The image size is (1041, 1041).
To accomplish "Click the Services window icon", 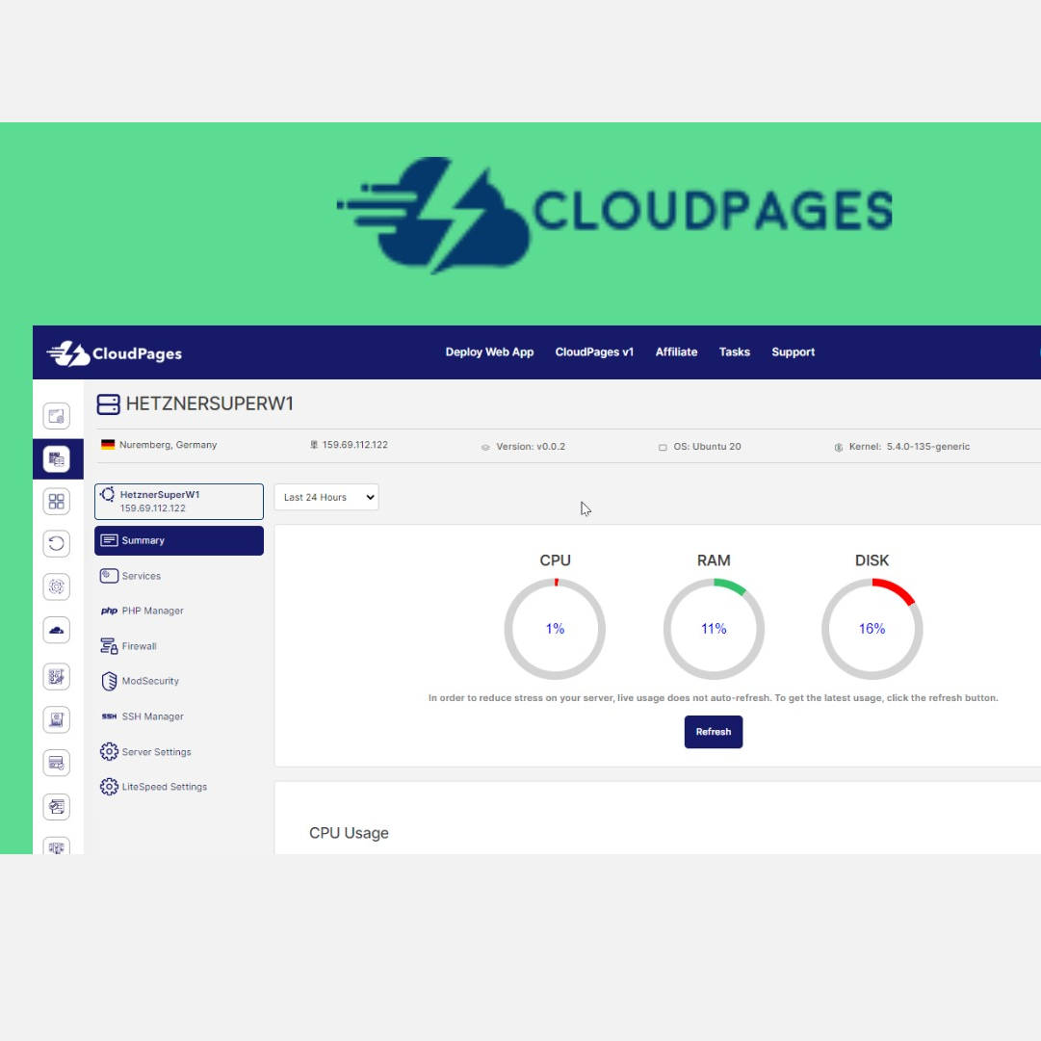I will pyautogui.click(x=109, y=576).
